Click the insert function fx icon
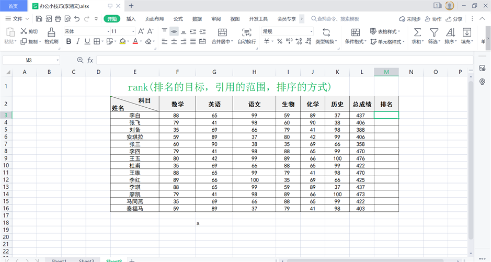This screenshot has width=491, height=262. coord(90,60)
